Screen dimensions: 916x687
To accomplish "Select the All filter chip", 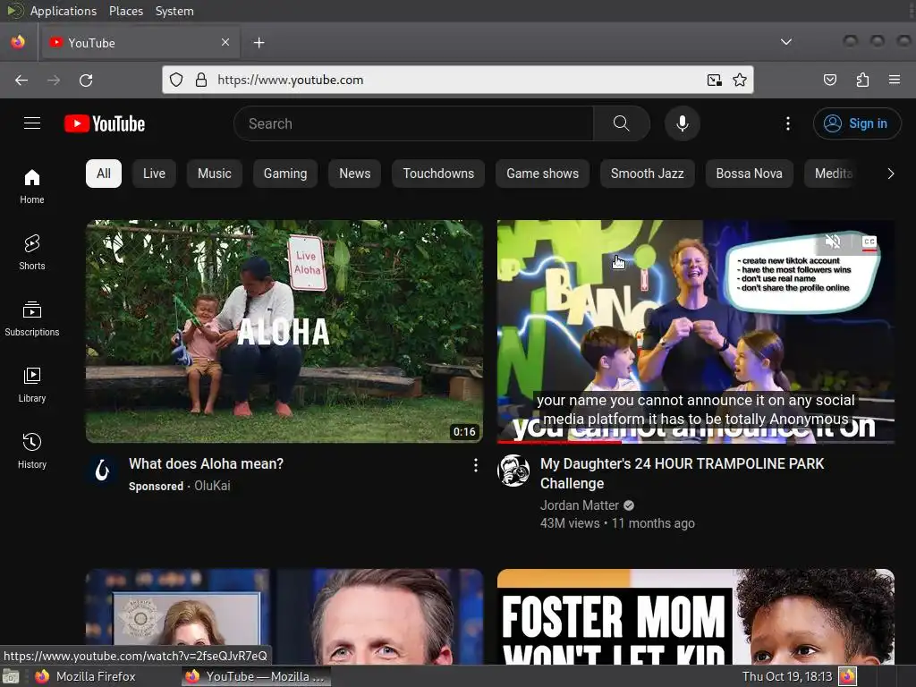I will [x=104, y=174].
